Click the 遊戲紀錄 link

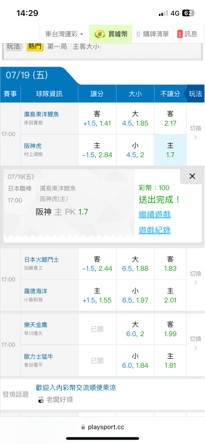(154, 230)
